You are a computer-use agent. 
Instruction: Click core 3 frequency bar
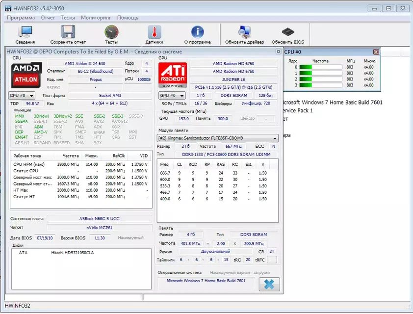pos(321,85)
